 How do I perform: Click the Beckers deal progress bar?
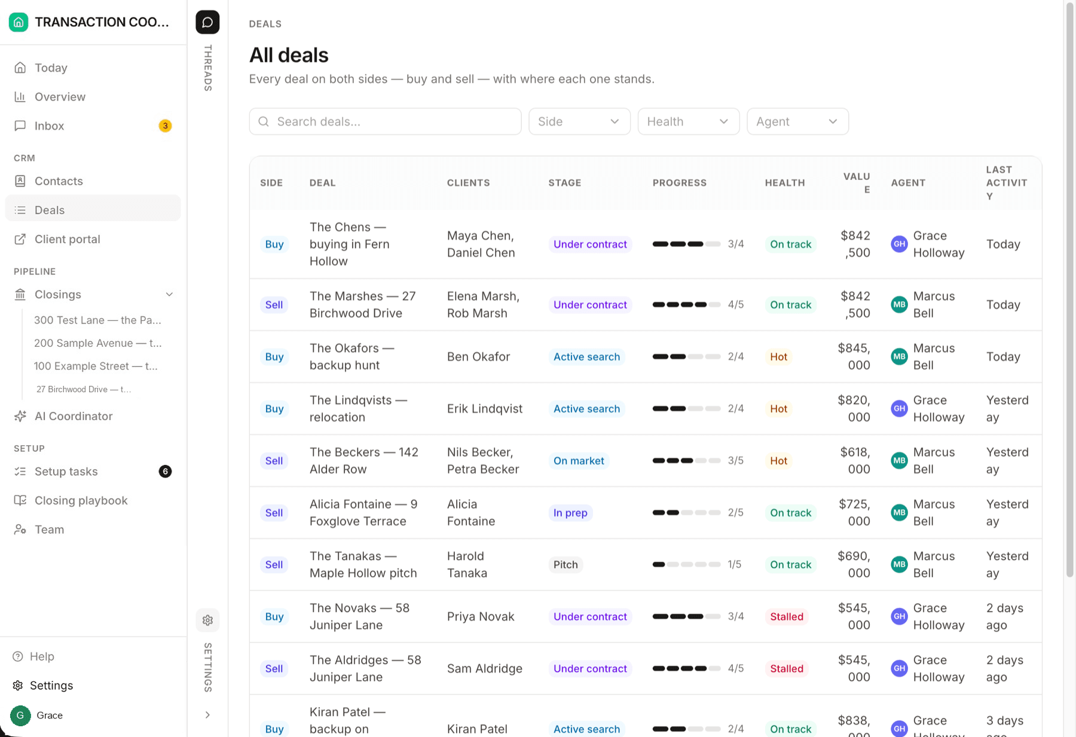686,461
